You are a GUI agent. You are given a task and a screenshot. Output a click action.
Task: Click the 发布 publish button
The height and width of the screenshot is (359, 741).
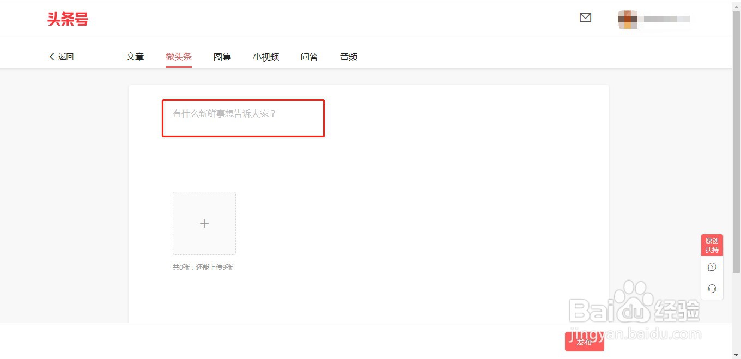coord(585,342)
